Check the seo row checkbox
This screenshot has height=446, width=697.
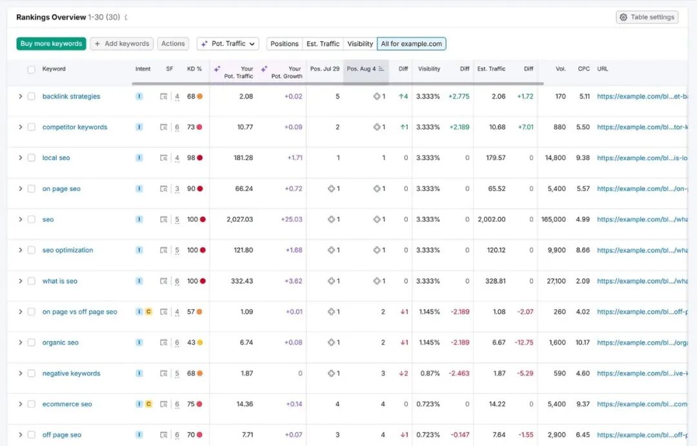coord(31,219)
